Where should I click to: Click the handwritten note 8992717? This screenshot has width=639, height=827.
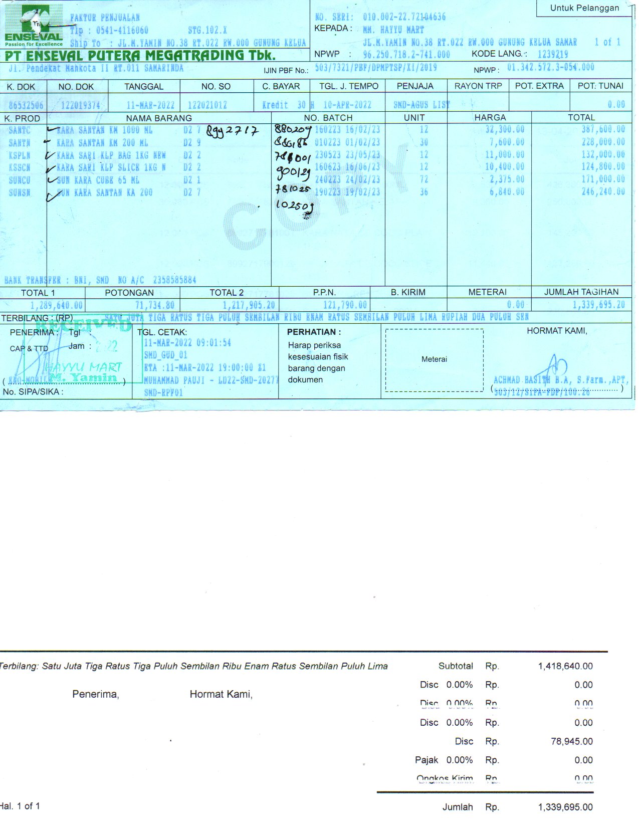click(233, 131)
